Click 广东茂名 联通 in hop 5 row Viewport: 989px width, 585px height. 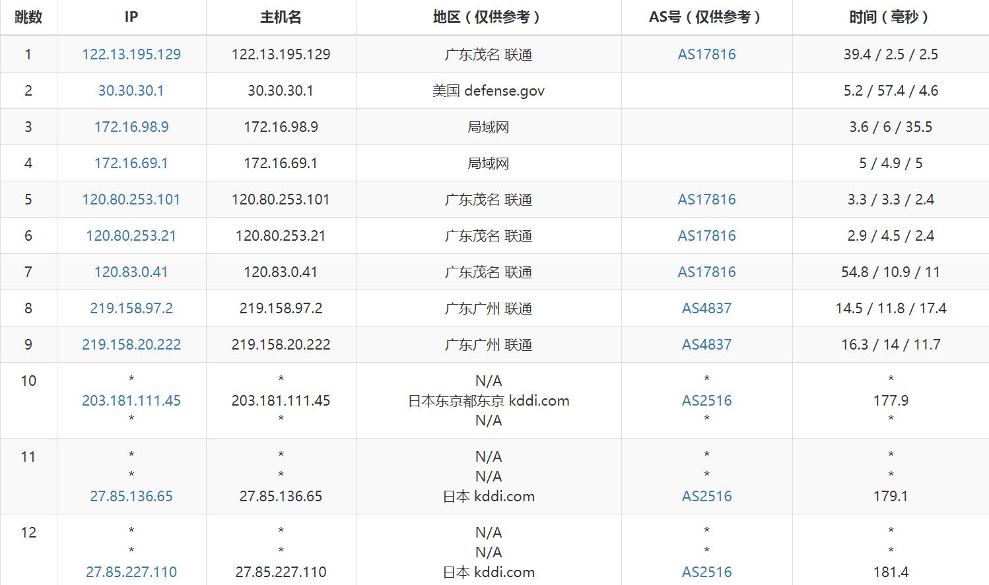coord(489,199)
